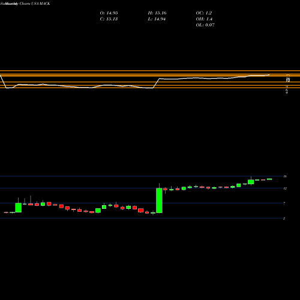Select the first large green candle on the left
The width and height of the screenshot is (300, 300).
[x=19, y=208]
